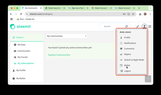Click the Explore Communities link
Screen dimensions: 161x95
(x=59, y=55)
